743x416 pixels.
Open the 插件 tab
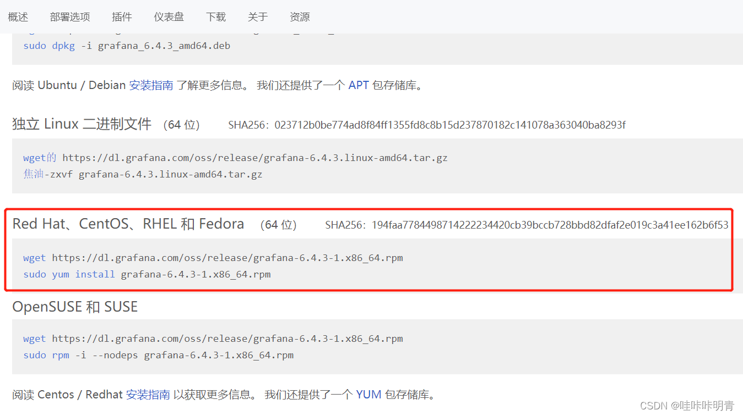click(122, 17)
